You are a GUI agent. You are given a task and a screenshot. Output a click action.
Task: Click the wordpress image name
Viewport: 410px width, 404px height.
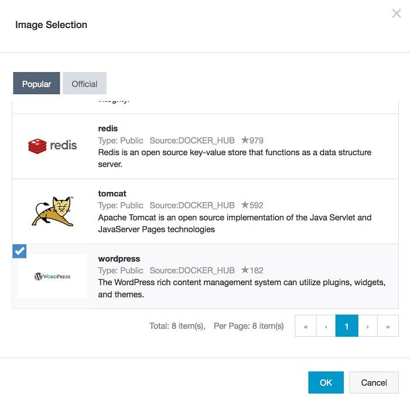[119, 258]
